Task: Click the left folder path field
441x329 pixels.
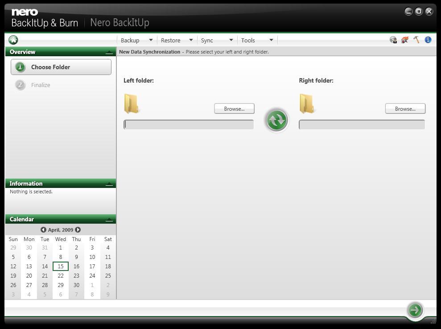Action: coord(189,125)
